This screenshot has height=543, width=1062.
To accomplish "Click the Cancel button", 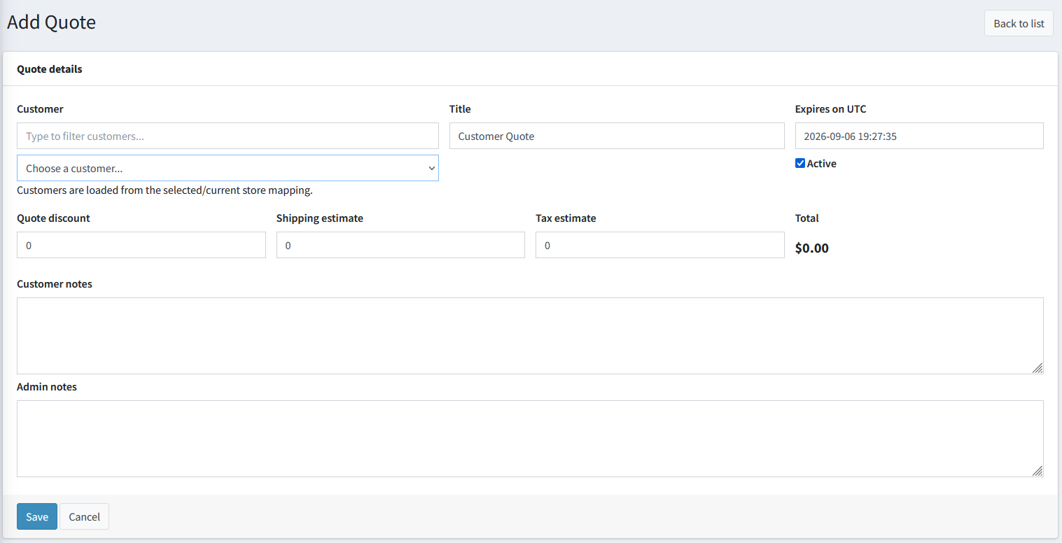I will (x=84, y=516).
